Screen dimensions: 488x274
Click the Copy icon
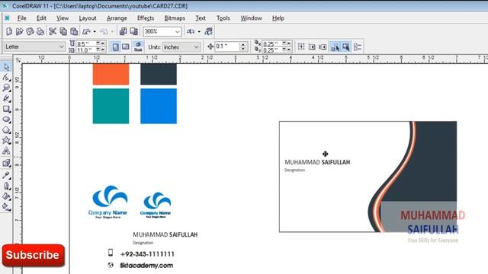click(63, 31)
